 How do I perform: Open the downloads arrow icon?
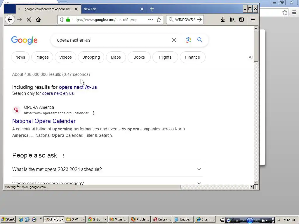pos(222,20)
